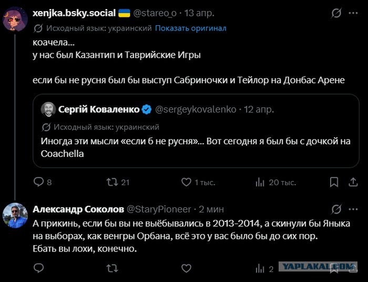
Task: Open xenjka.bsky.social profile avatar
Action: coord(16,20)
